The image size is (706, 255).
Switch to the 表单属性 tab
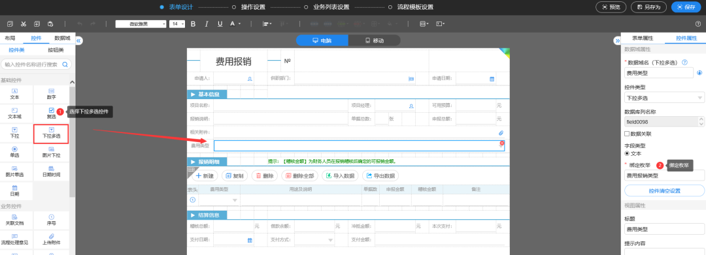pyautogui.click(x=643, y=38)
